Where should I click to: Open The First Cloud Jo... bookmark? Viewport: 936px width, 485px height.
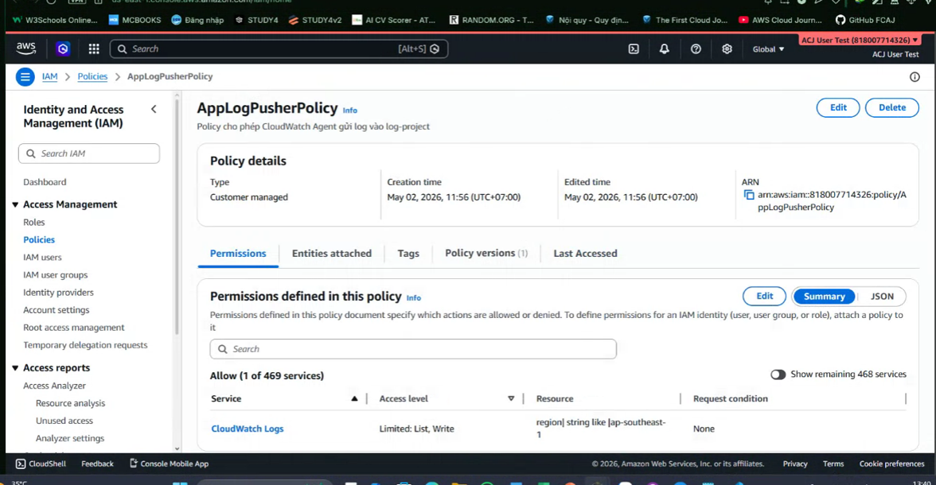click(x=684, y=20)
